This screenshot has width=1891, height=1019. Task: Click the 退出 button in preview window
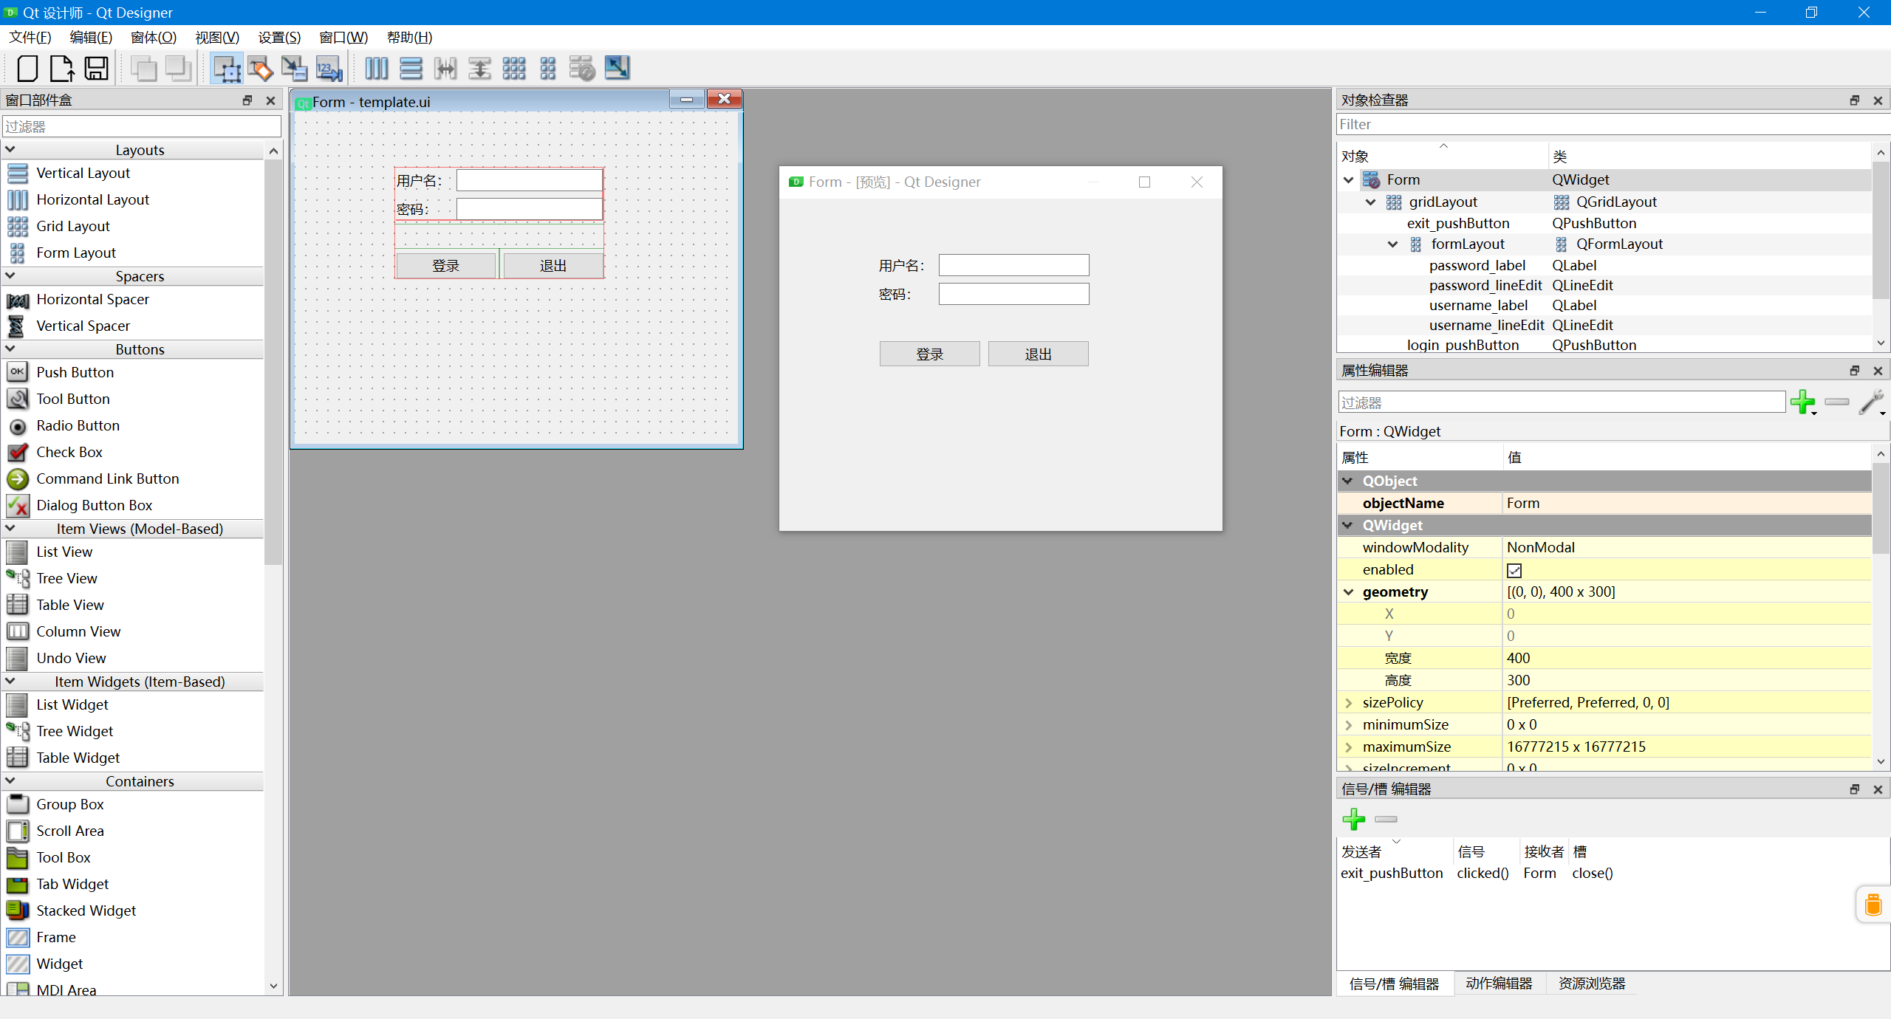(x=1038, y=354)
